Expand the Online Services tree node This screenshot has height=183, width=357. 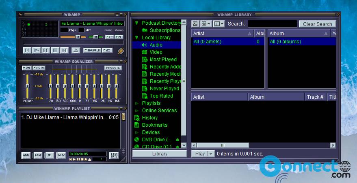point(136,111)
